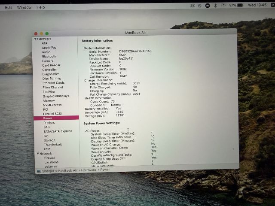The height and width of the screenshot is (206, 275).
Task: Click the Voltage value 12381
Action: click(x=120, y=115)
